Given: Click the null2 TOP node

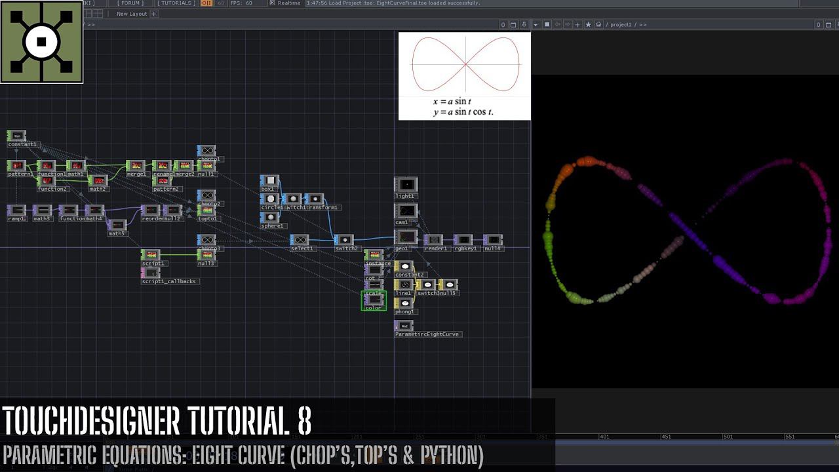Looking at the screenshot, I should [x=172, y=210].
